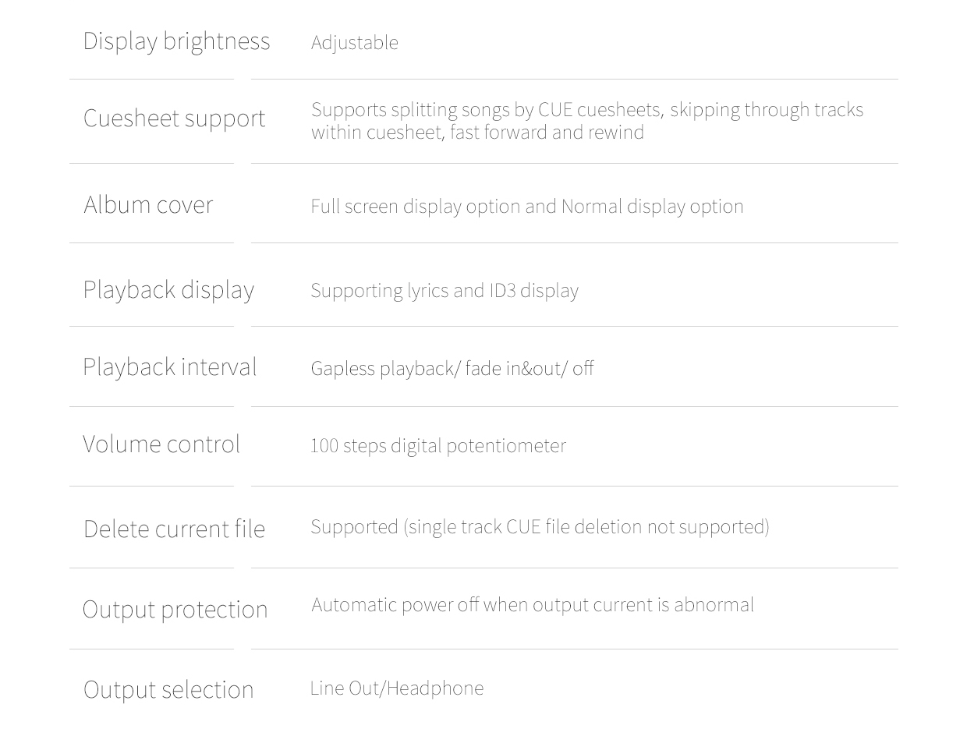Viewport: 967px width, 729px height.
Task: Click the "Normal display option" phrase
Action: (x=652, y=207)
